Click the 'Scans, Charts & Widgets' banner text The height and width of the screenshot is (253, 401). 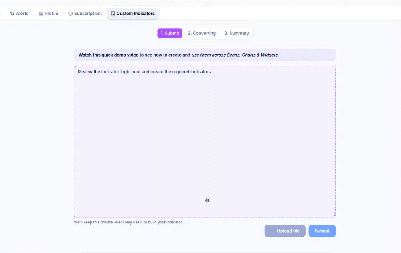[x=252, y=55]
